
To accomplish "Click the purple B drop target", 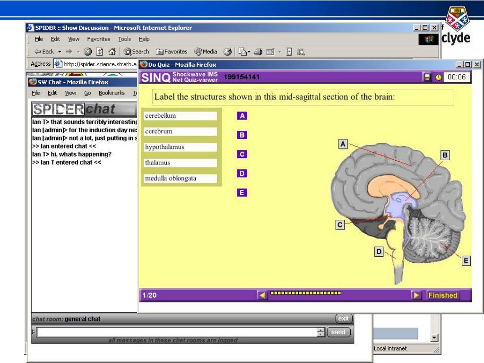I will 242,135.
